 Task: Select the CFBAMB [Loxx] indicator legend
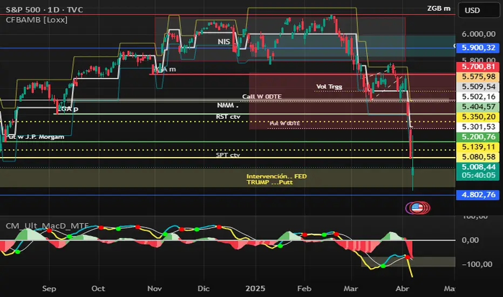point(37,20)
